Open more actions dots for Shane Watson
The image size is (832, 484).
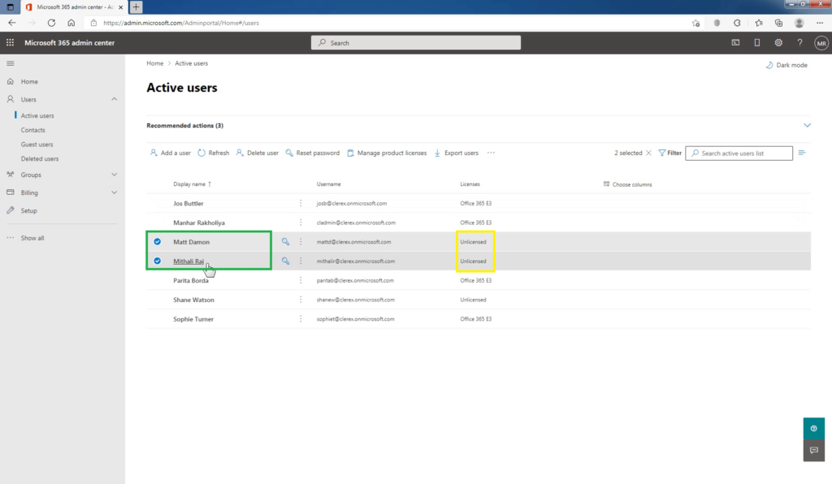pyautogui.click(x=301, y=300)
